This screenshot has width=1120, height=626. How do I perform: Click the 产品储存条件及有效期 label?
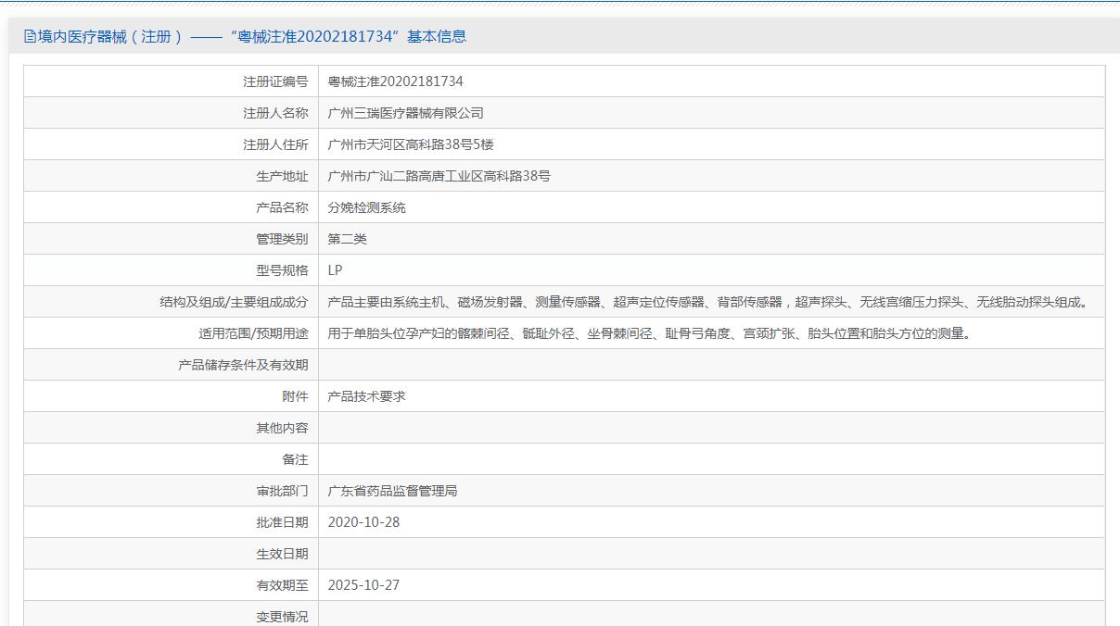(243, 365)
